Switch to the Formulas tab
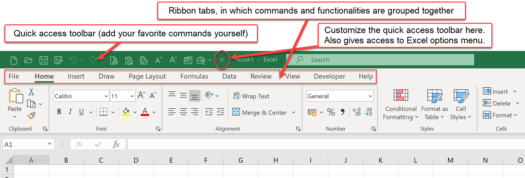Viewport: 525px width, 178px height. click(194, 76)
